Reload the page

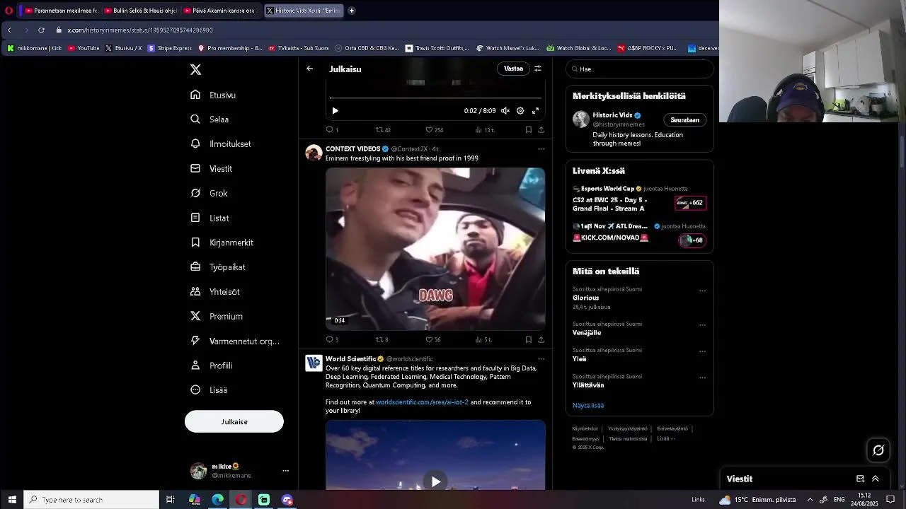pyautogui.click(x=41, y=30)
